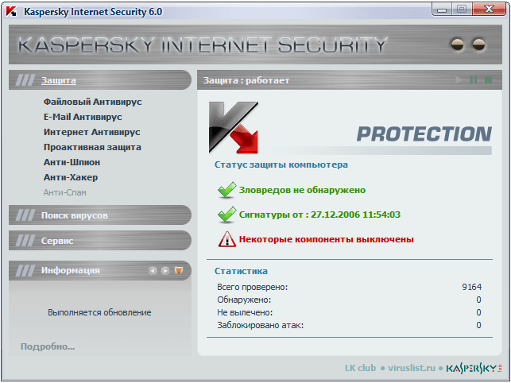
Task: Select Файловый Антивирус component
Action: (x=92, y=102)
